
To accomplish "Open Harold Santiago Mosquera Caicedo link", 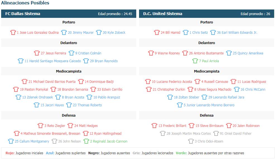I will pyautogui.click(x=52, y=61).
